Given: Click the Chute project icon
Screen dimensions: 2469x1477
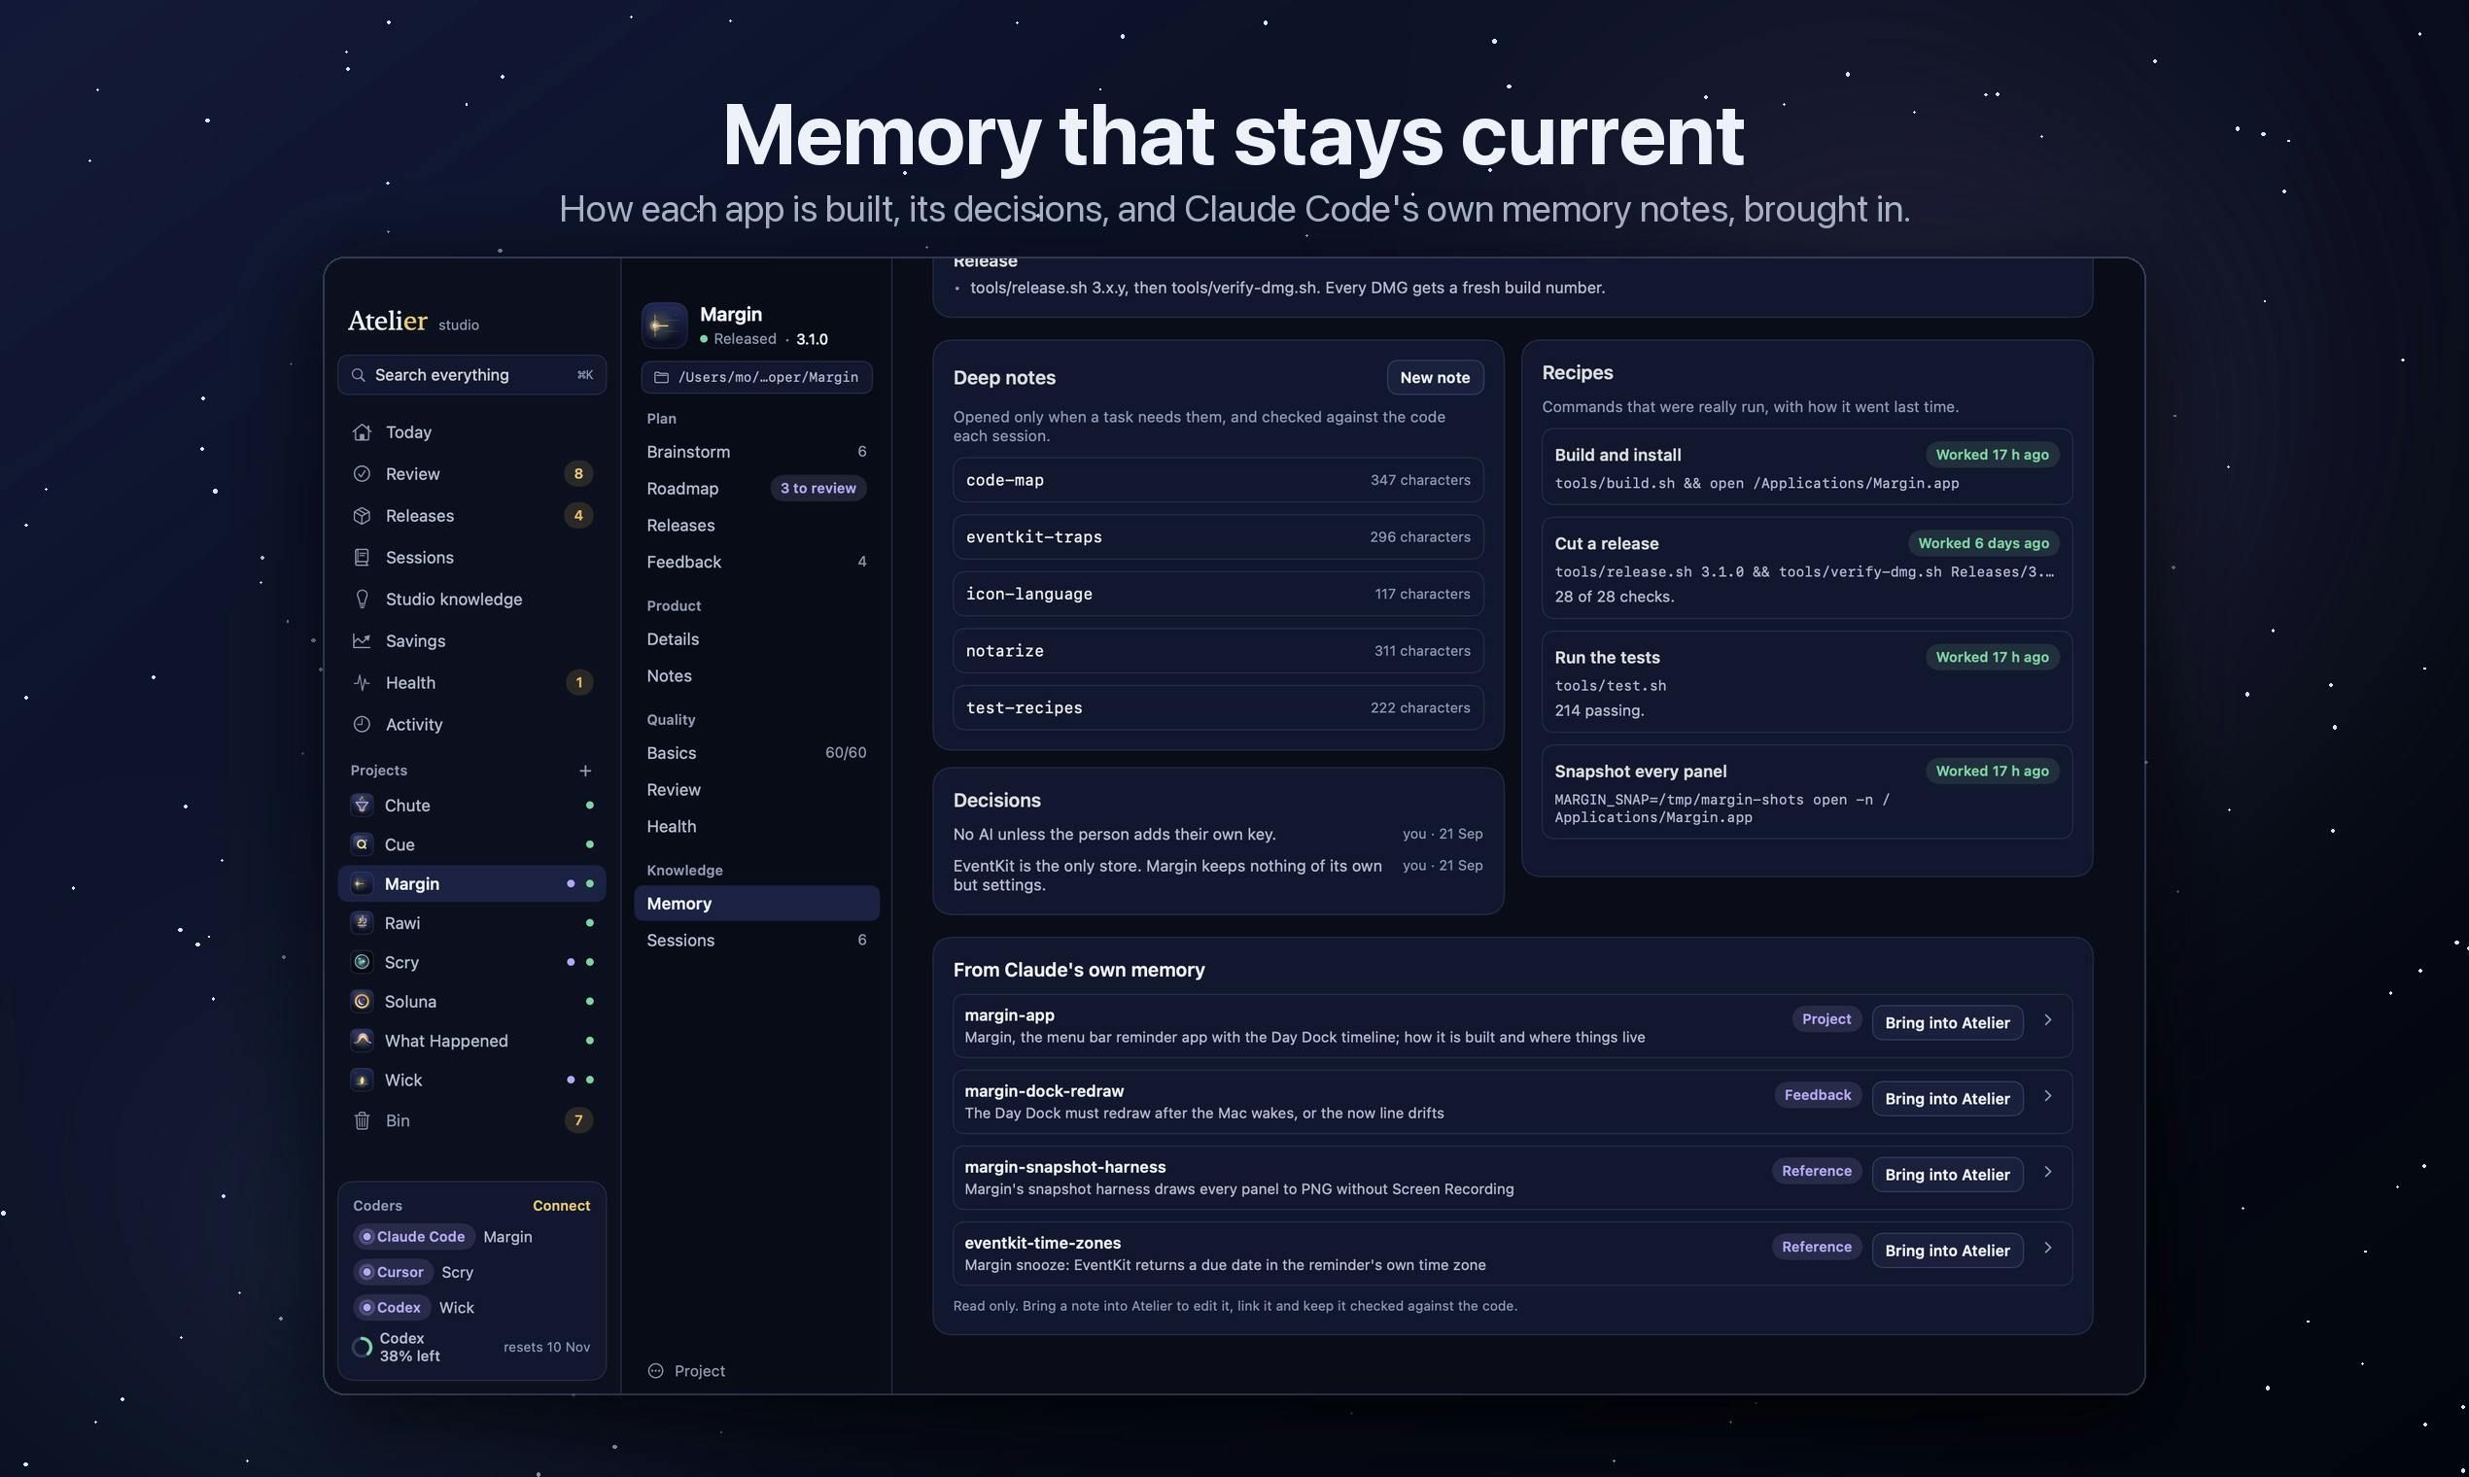Looking at the screenshot, I should (363, 805).
